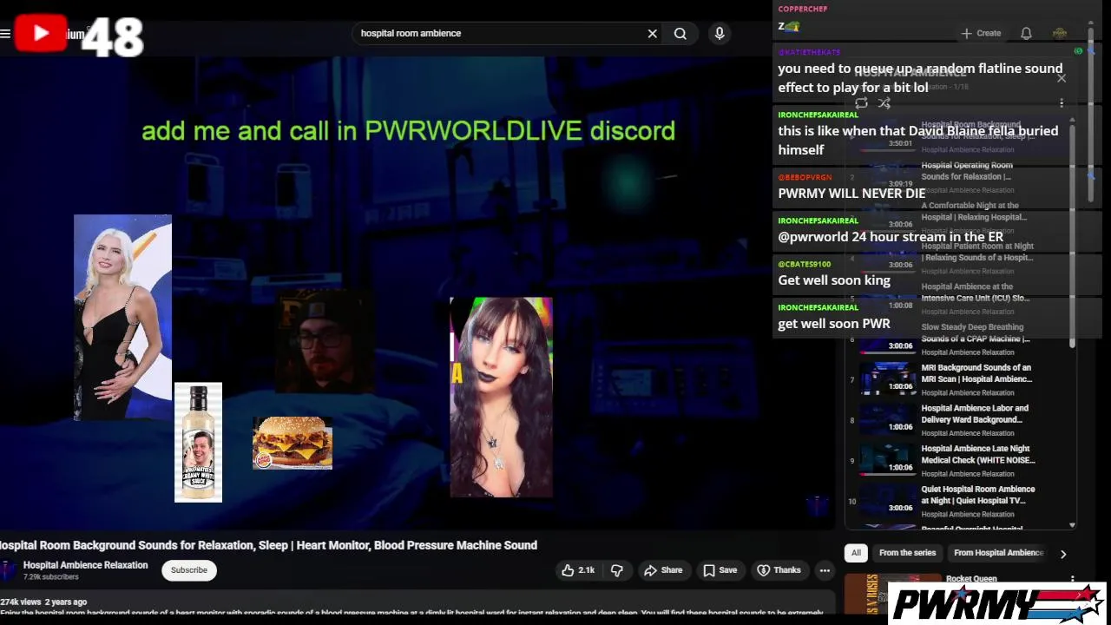
Task: Open the account avatar menu
Action: tap(1060, 33)
